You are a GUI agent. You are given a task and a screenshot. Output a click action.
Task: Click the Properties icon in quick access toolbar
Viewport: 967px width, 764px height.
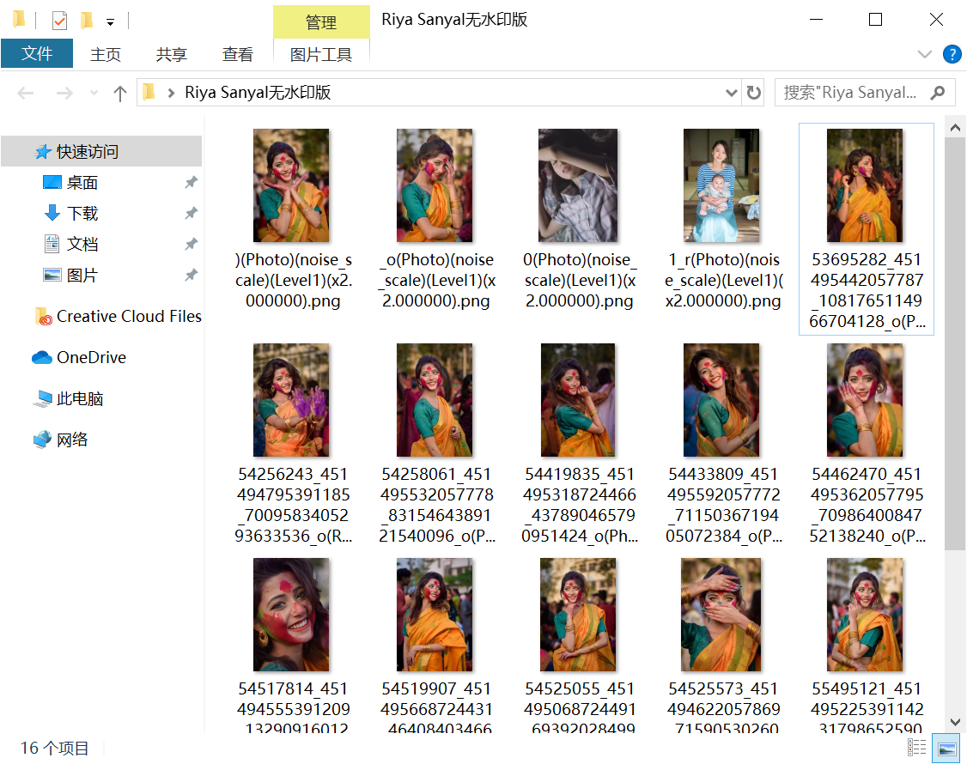point(59,20)
